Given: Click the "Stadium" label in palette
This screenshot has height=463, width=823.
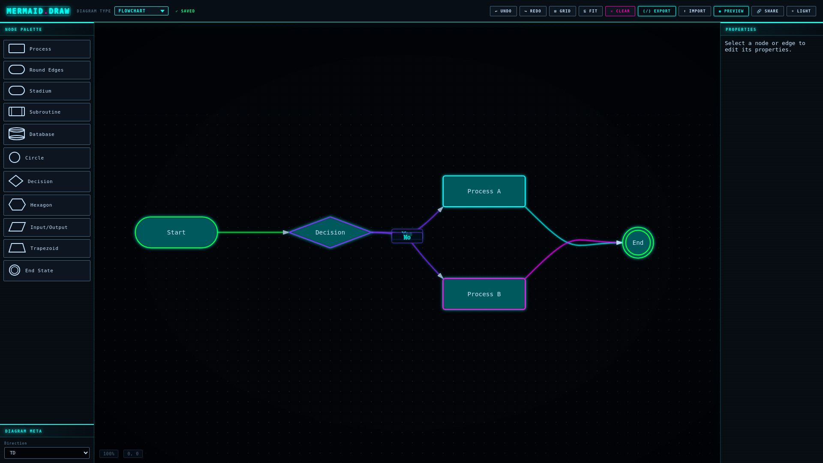Looking at the screenshot, I should pyautogui.click(x=40, y=91).
